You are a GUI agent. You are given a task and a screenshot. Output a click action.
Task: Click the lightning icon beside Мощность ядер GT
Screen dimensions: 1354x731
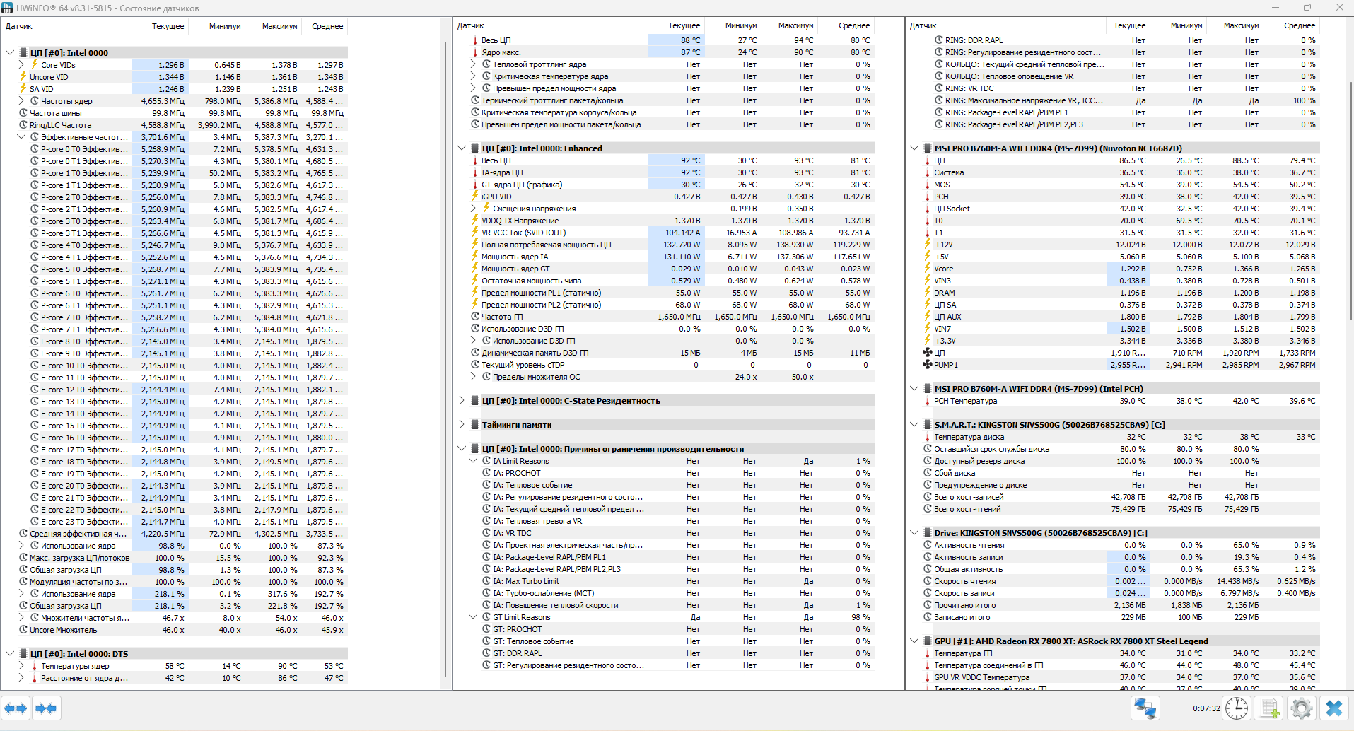475,269
